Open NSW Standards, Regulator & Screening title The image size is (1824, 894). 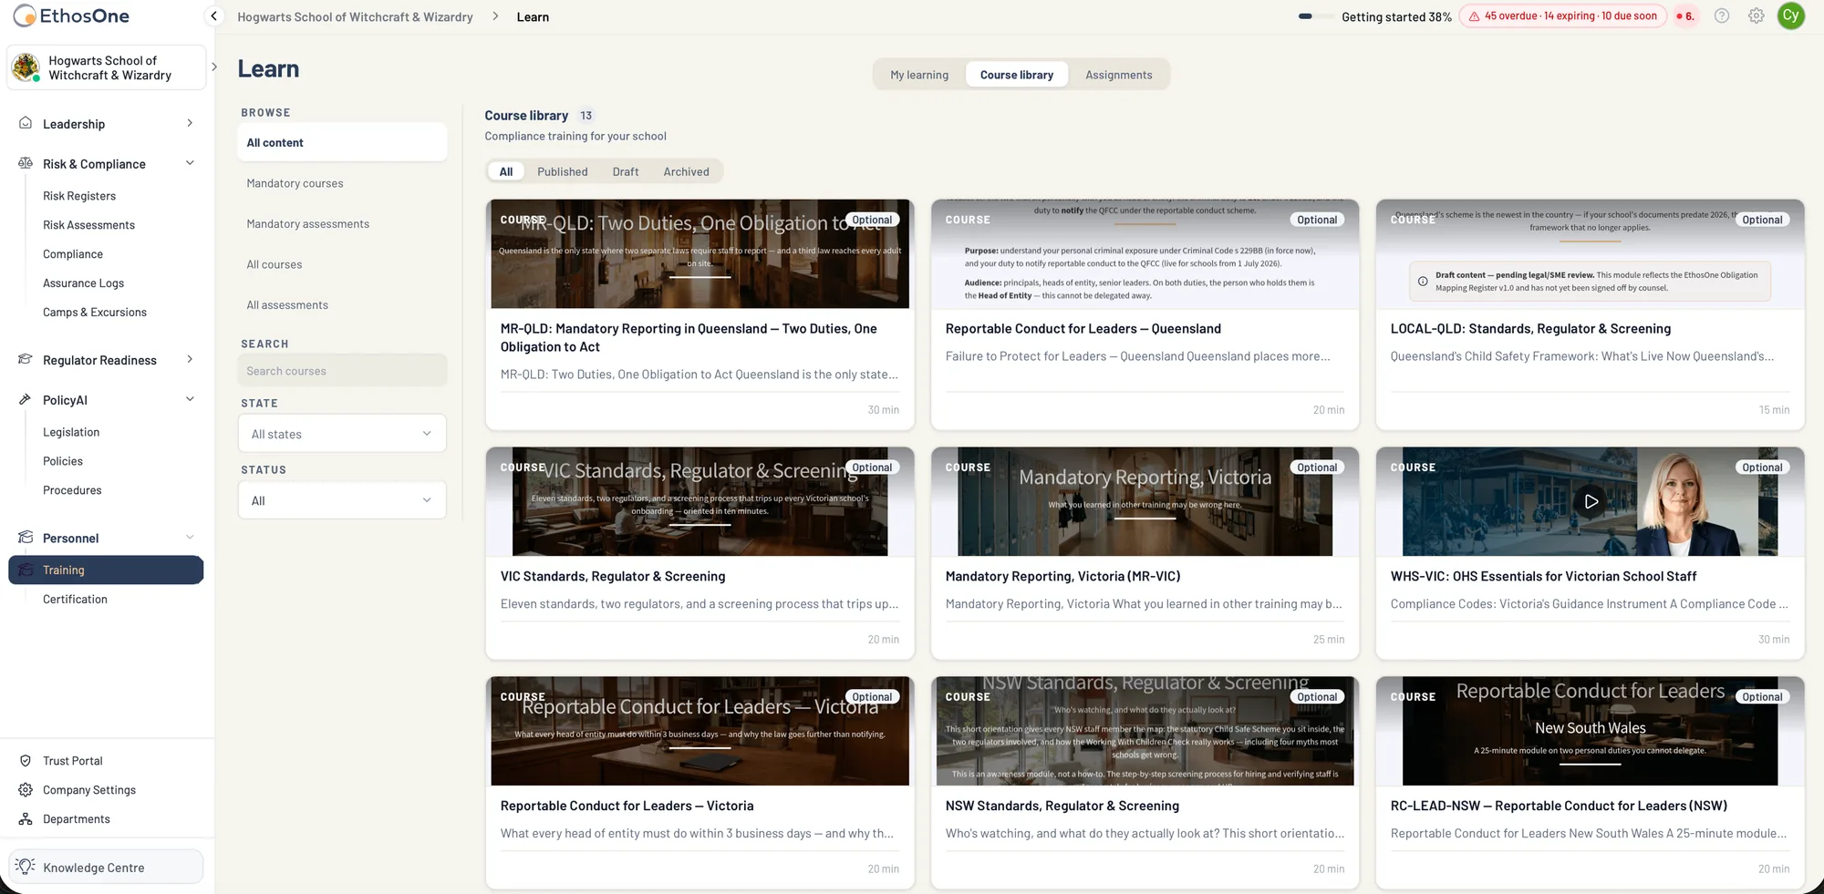click(x=1062, y=806)
